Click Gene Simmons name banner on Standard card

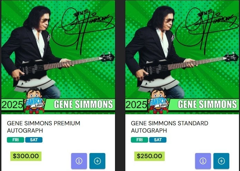tap(207, 105)
